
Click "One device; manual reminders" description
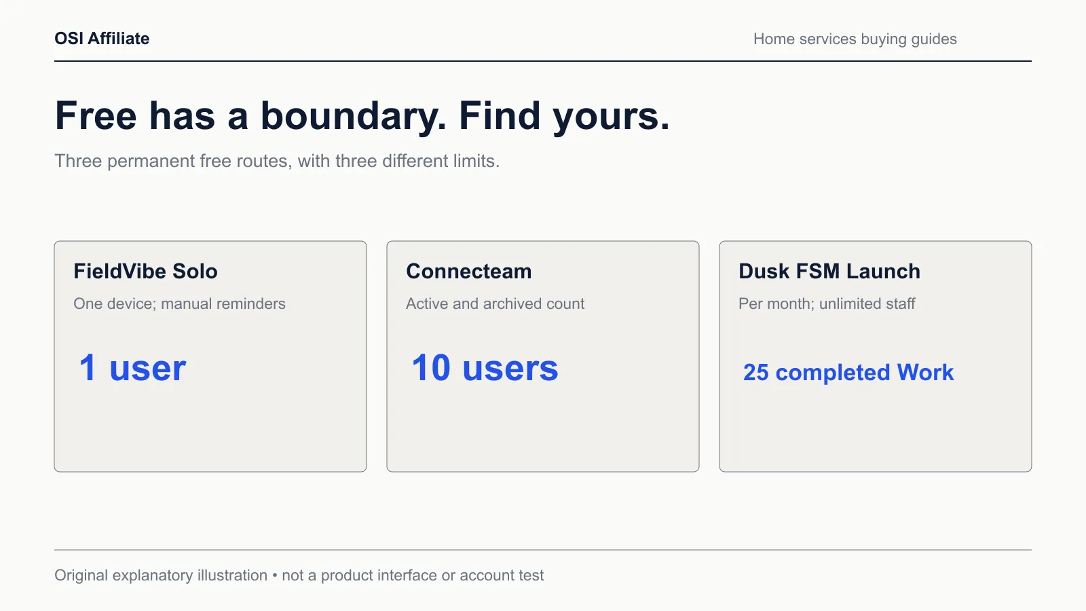tap(179, 303)
